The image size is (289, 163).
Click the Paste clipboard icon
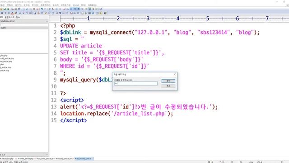(x=34, y=9)
